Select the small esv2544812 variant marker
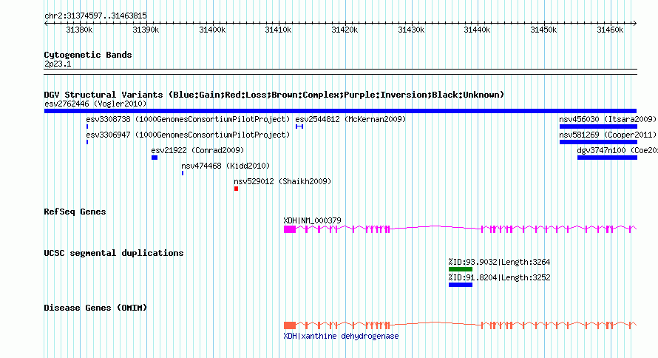The image size is (658, 358). (299, 126)
